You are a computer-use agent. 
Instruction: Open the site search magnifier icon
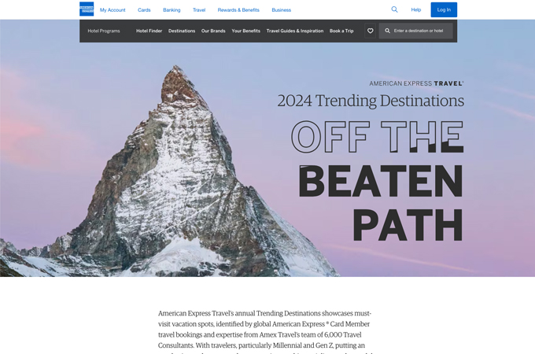pyautogui.click(x=394, y=9)
